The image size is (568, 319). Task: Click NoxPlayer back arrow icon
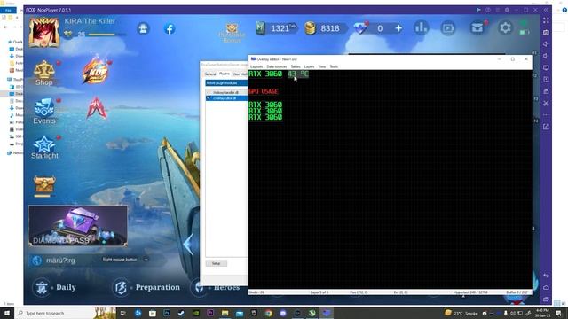(x=546, y=276)
